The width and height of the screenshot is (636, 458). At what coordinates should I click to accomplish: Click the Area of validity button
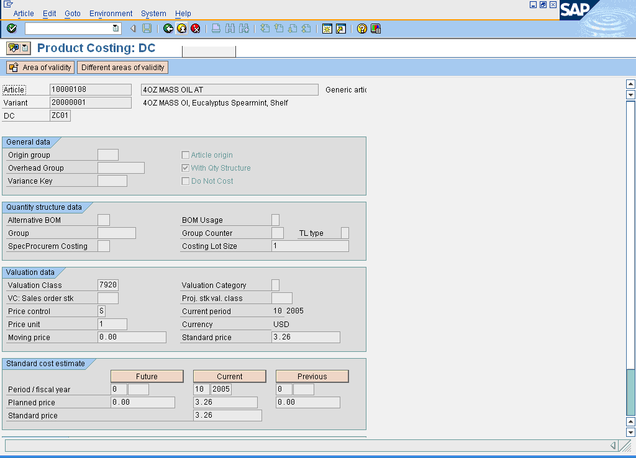[40, 67]
